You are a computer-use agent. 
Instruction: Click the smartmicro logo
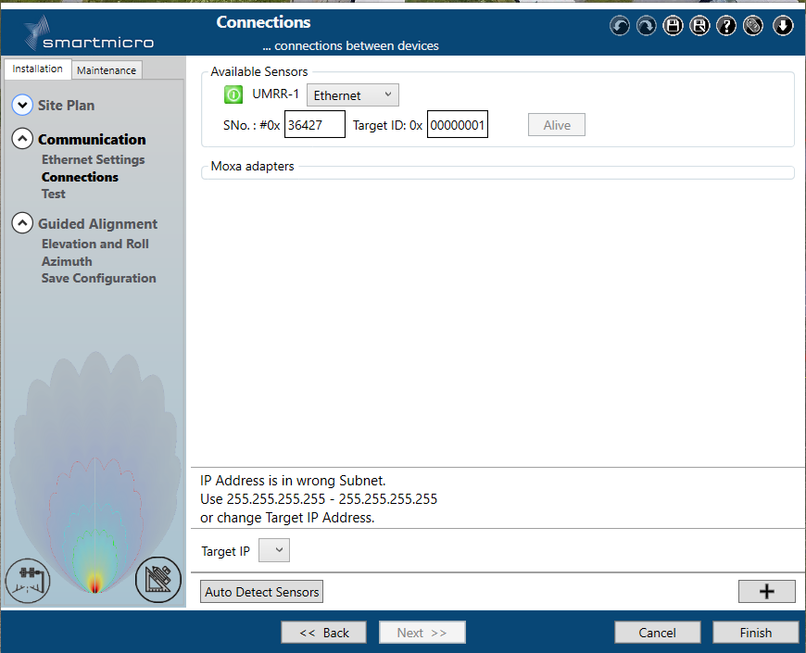point(88,34)
